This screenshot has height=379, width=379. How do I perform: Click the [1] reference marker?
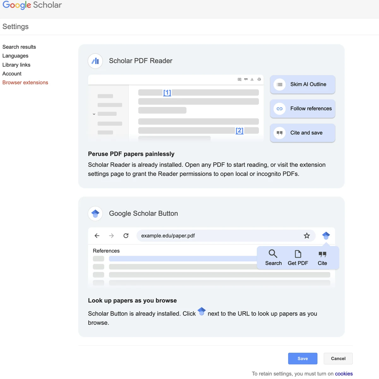tap(167, 93)
